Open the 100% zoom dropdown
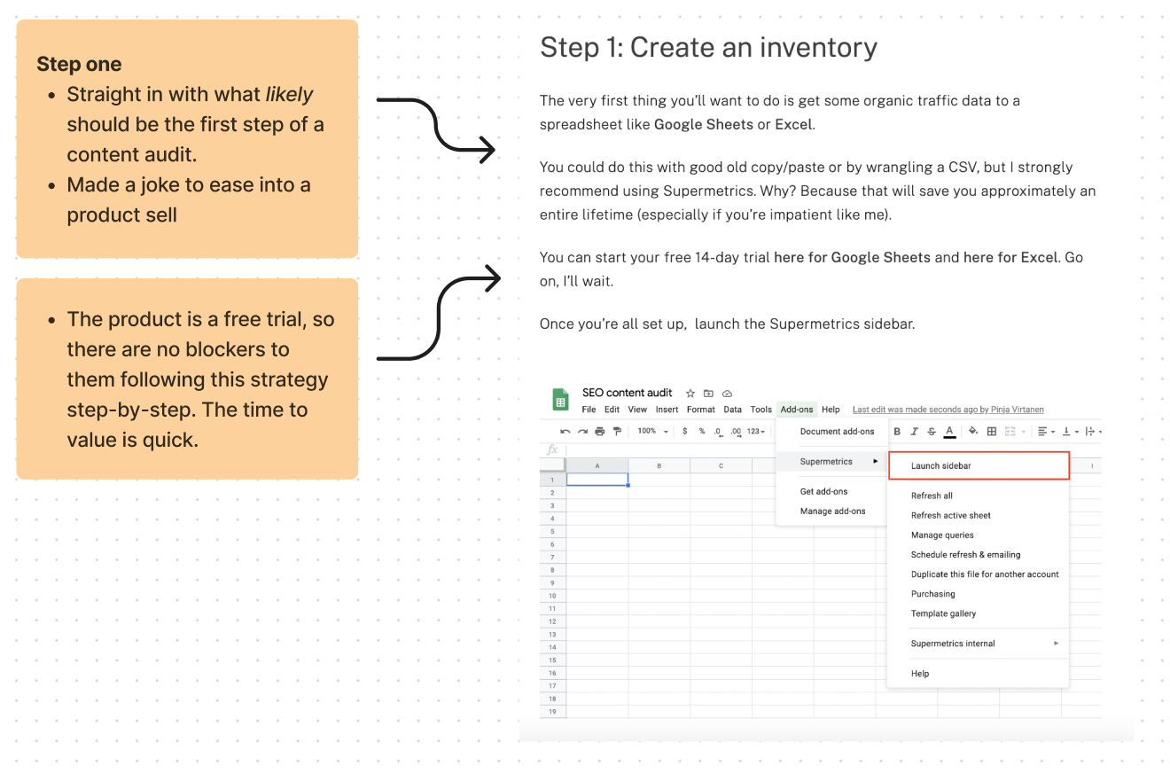 [653, 432]
